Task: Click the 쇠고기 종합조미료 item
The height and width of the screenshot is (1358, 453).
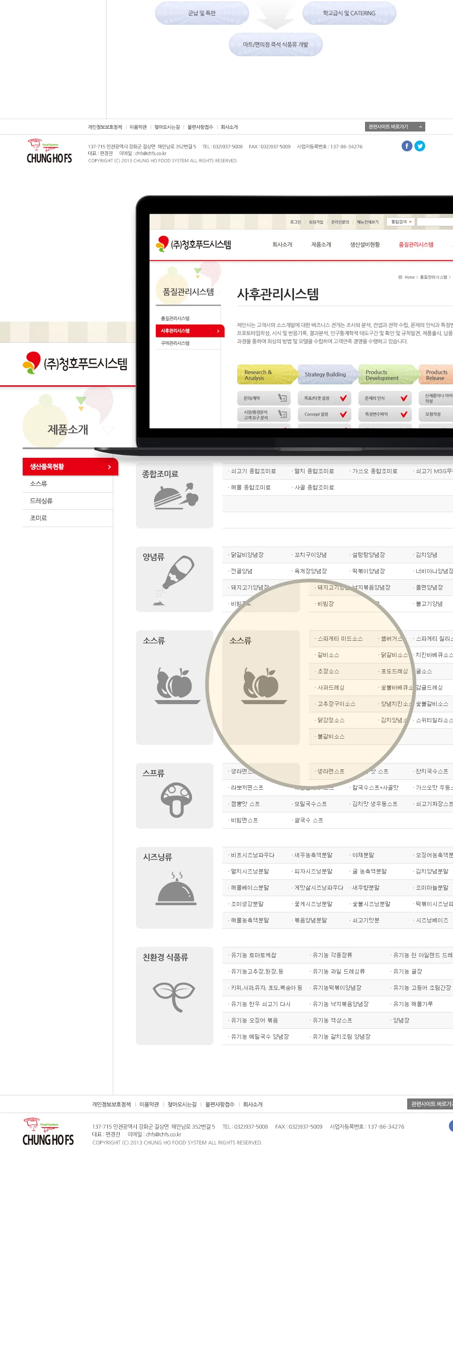Action: [x=254, y=471]
